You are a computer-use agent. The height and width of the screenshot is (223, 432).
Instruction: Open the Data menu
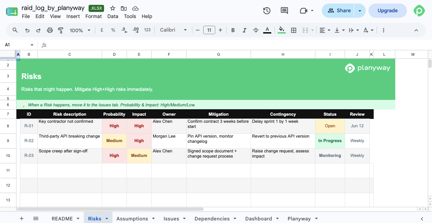113,16
